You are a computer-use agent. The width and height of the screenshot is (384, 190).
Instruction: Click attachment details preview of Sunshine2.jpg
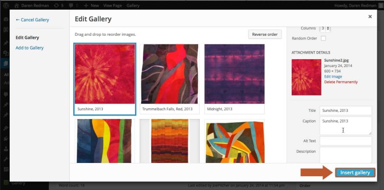click(306, 77)
